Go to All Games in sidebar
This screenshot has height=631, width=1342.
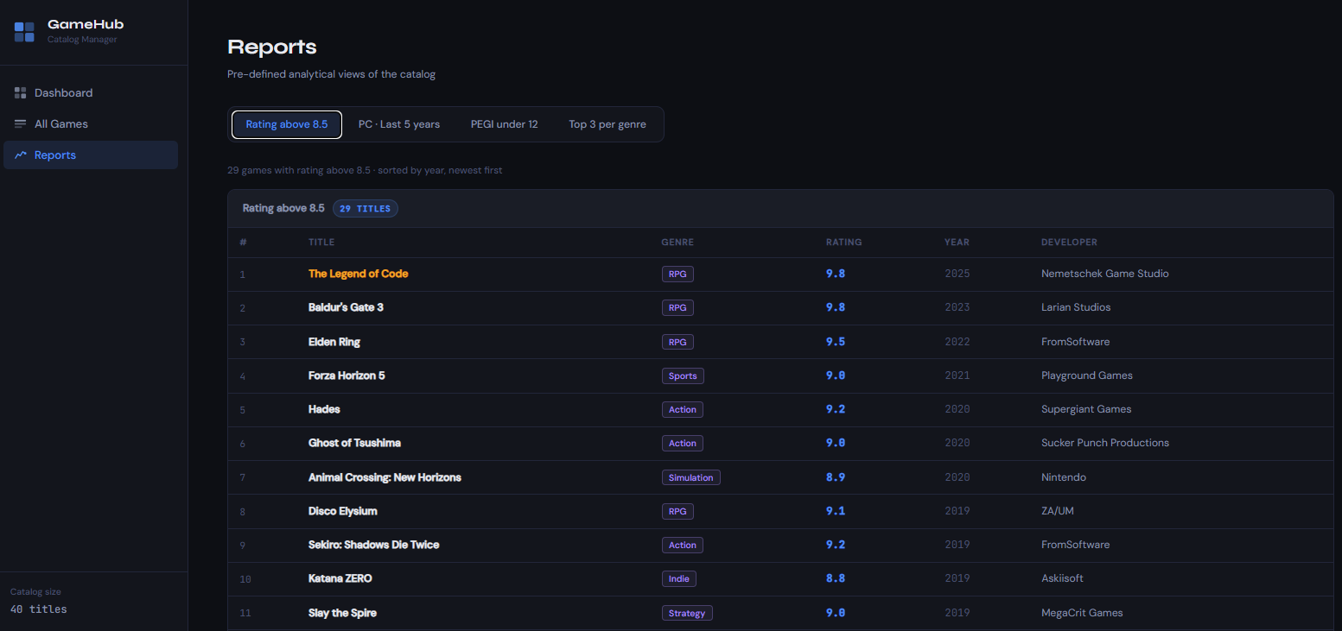(x=91, y=123)
